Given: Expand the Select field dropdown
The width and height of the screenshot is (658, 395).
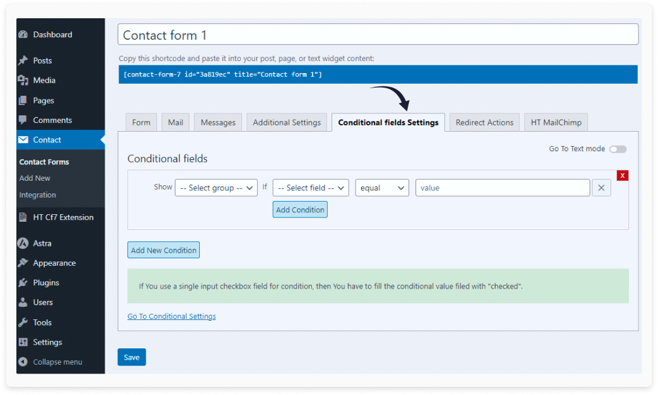Looking at the screenshot, I should tap(311, 188).
